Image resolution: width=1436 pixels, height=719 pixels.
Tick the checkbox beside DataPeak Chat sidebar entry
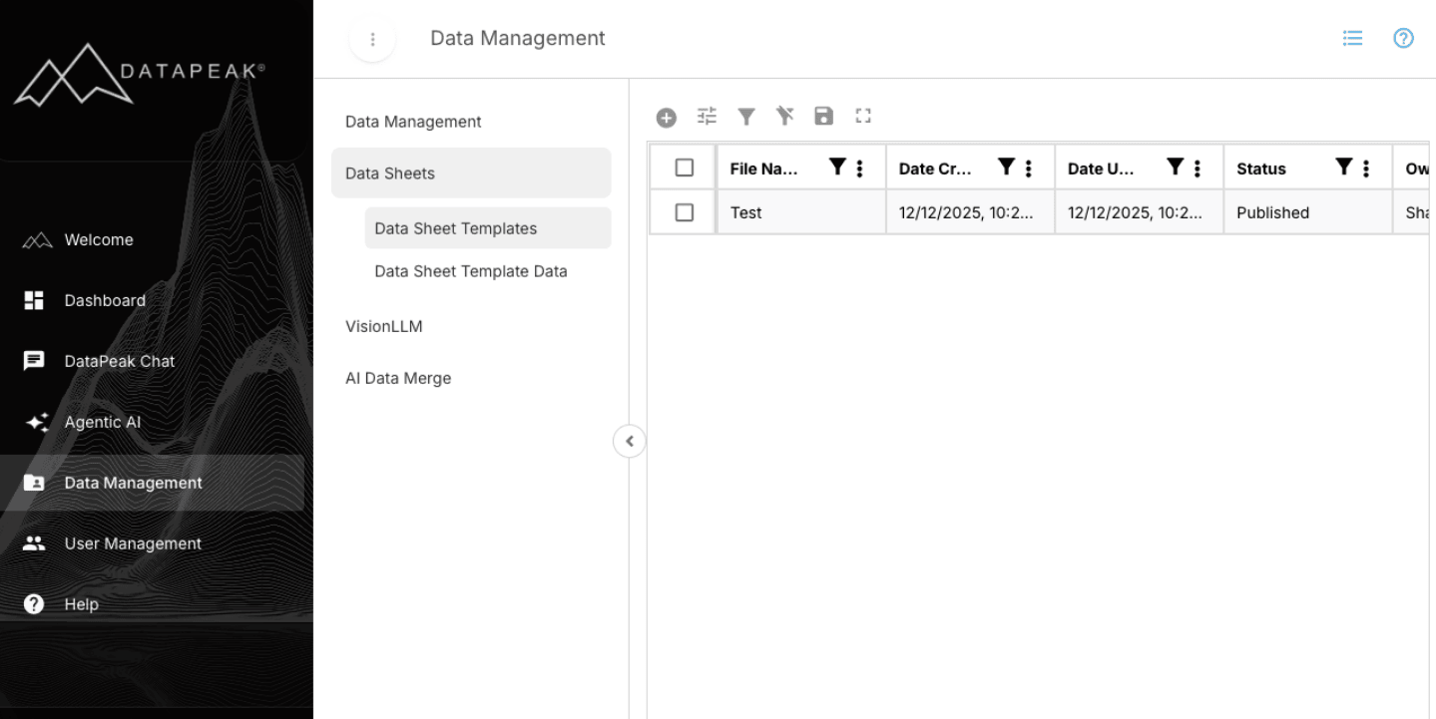[33, 361]
